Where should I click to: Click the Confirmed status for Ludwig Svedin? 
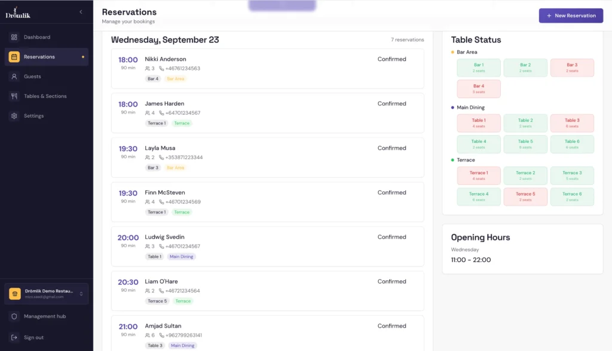[x=391, y=237]
